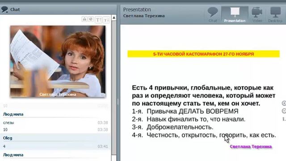The width and height of the screenshot is (286, 161).
Task: Click purple signature Светлана Терехина on slide
Action: (x=251, y=146)
